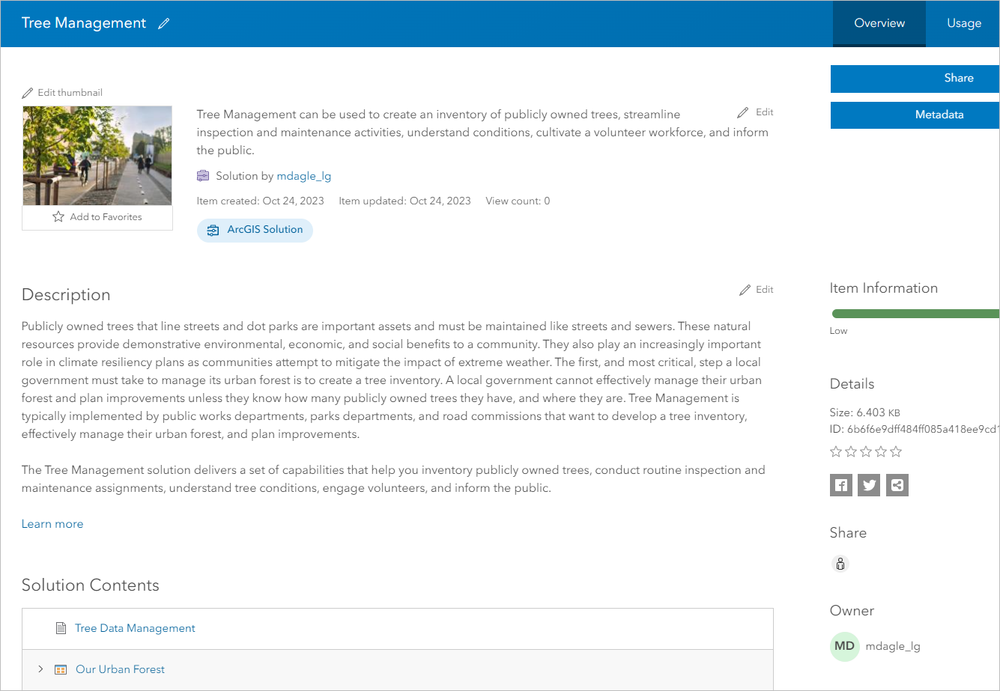Click the Edit thumbnail pencil icon

[x=28, y=93]
